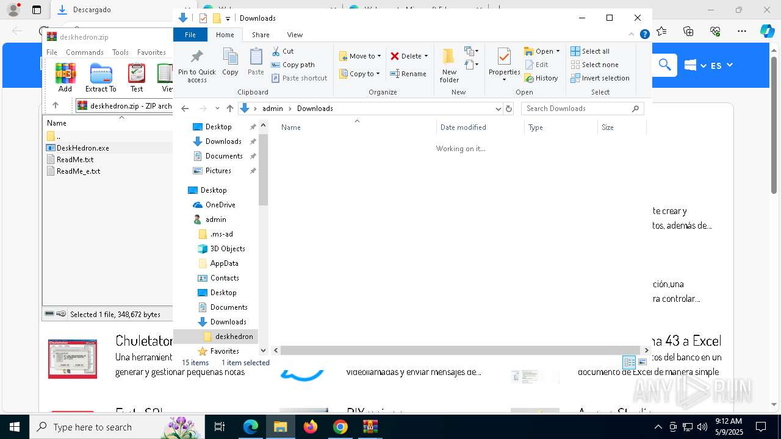Click the WinRAR Add toolbar icon

[65, 77]
